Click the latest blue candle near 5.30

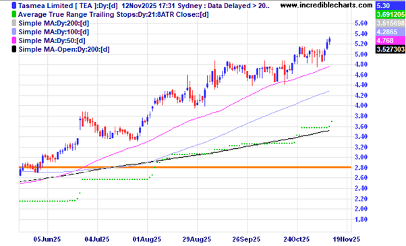[329, 40]
